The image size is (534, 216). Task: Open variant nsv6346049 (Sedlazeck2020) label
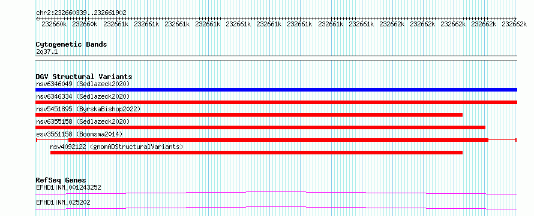[x=83, y=84]
